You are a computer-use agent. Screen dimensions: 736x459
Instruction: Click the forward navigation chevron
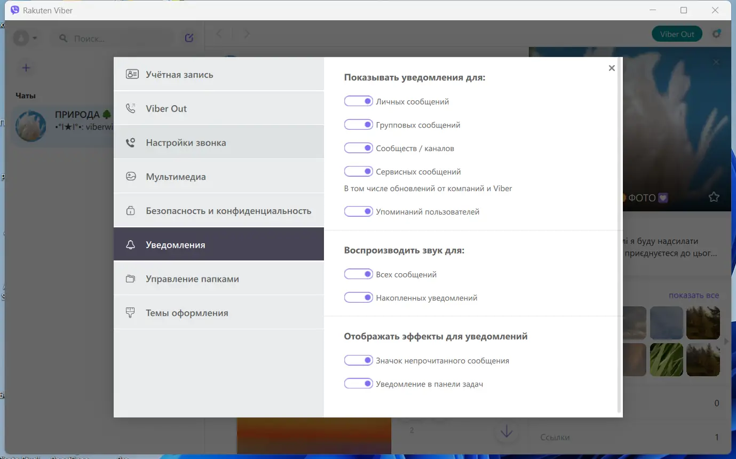(x=246, y=33)
